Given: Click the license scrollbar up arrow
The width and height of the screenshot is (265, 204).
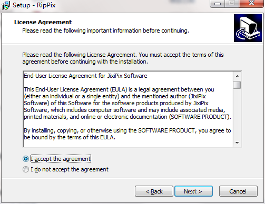Looking at the screenshot, I should click(237, 76).
